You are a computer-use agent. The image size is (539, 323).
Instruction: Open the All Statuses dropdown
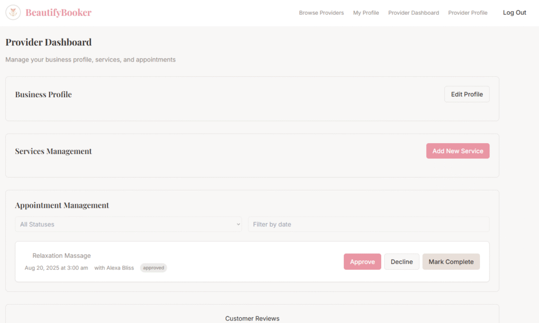(128, 224)
